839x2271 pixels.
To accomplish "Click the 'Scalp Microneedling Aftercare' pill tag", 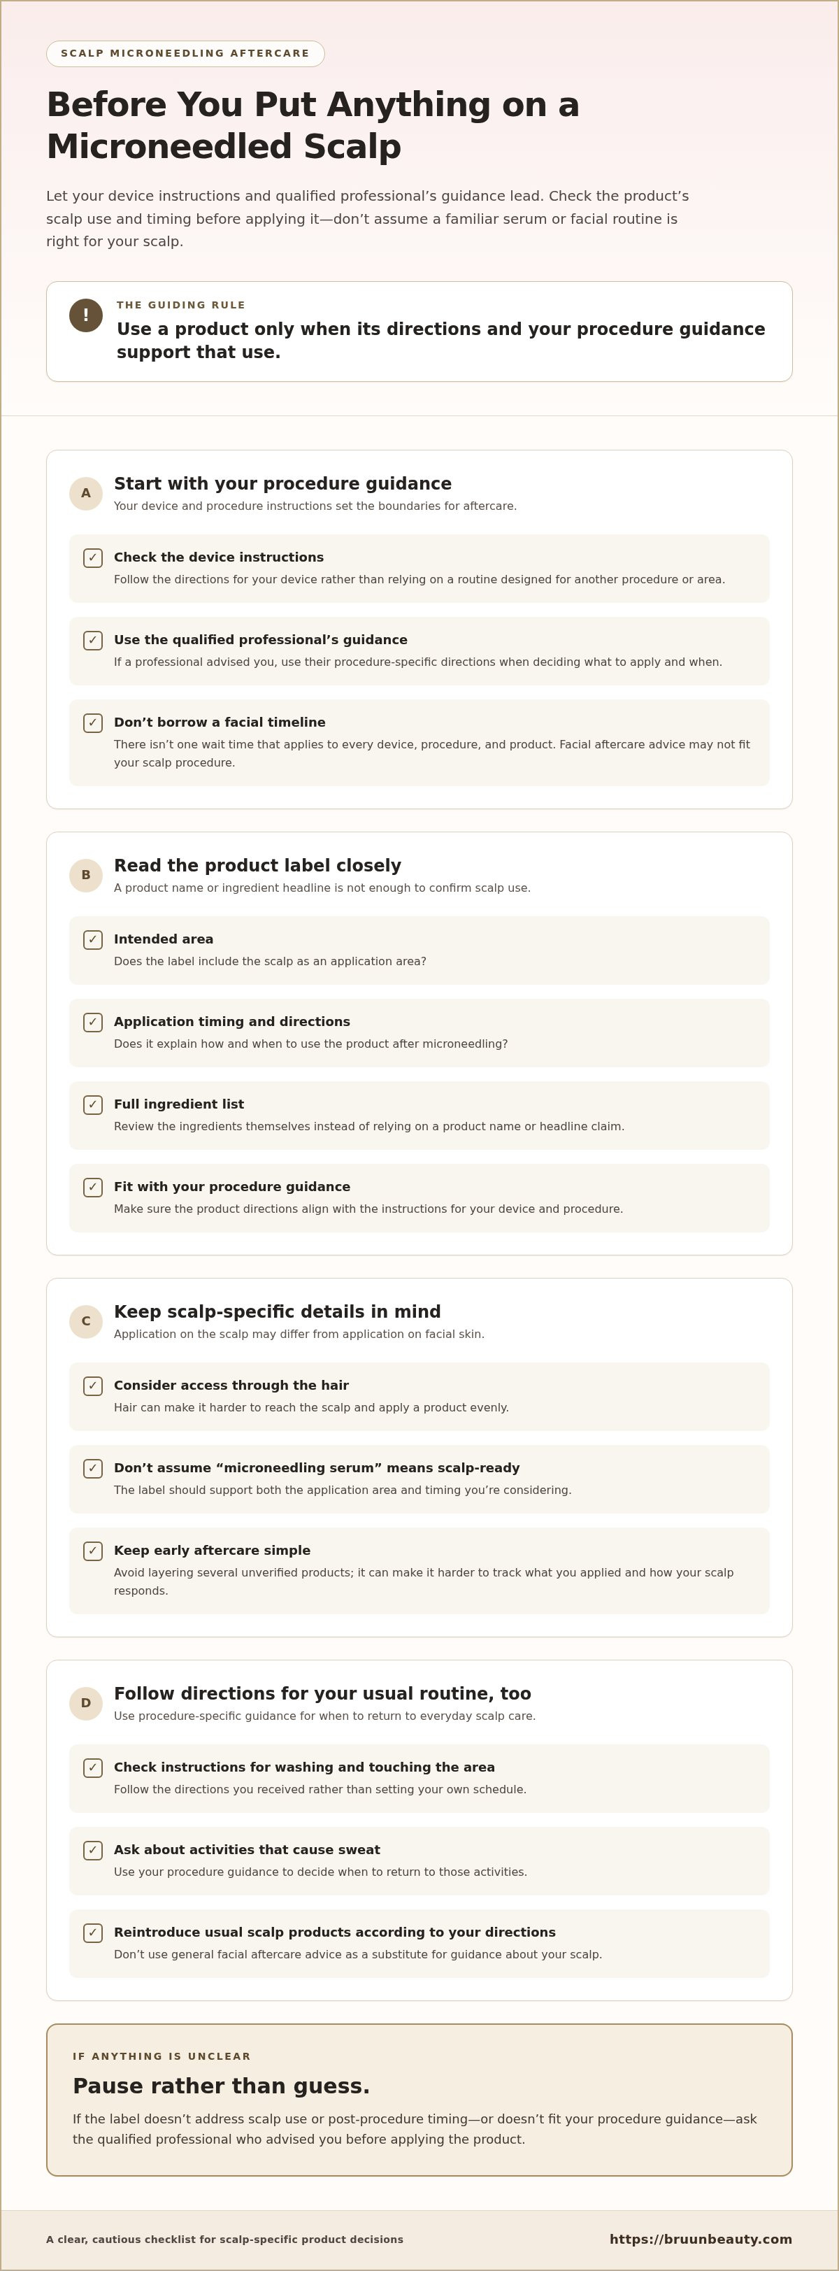I will (x=185, y=54).
